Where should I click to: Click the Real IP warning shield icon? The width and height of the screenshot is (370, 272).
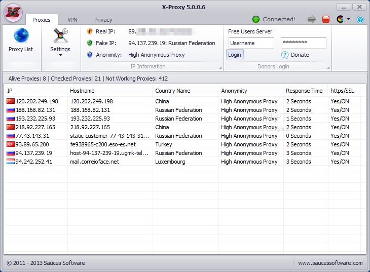(x=90, y=31)
